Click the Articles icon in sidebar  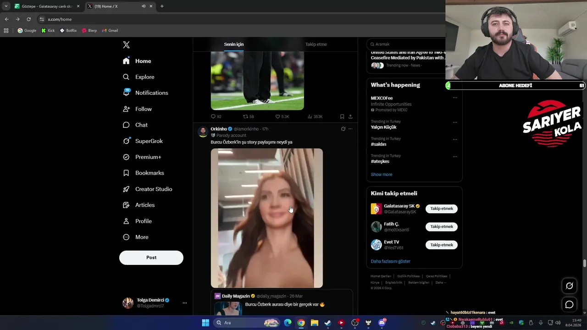tap(126, 205)
